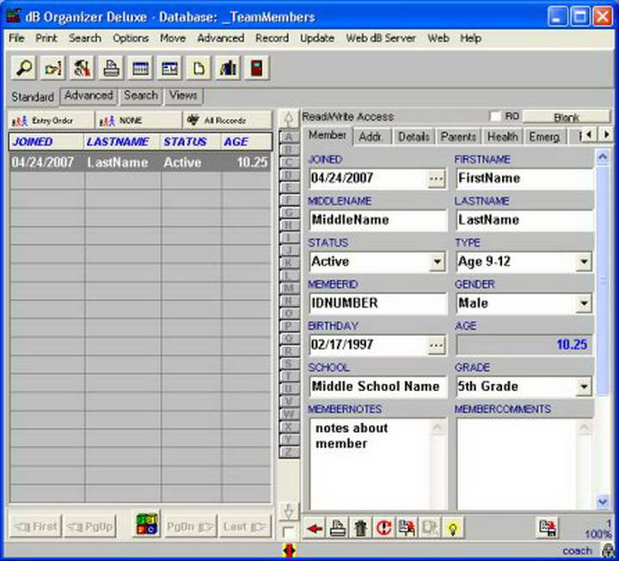
Task: Click the copy record icon beside refresh
Action: tap(407, 527)
